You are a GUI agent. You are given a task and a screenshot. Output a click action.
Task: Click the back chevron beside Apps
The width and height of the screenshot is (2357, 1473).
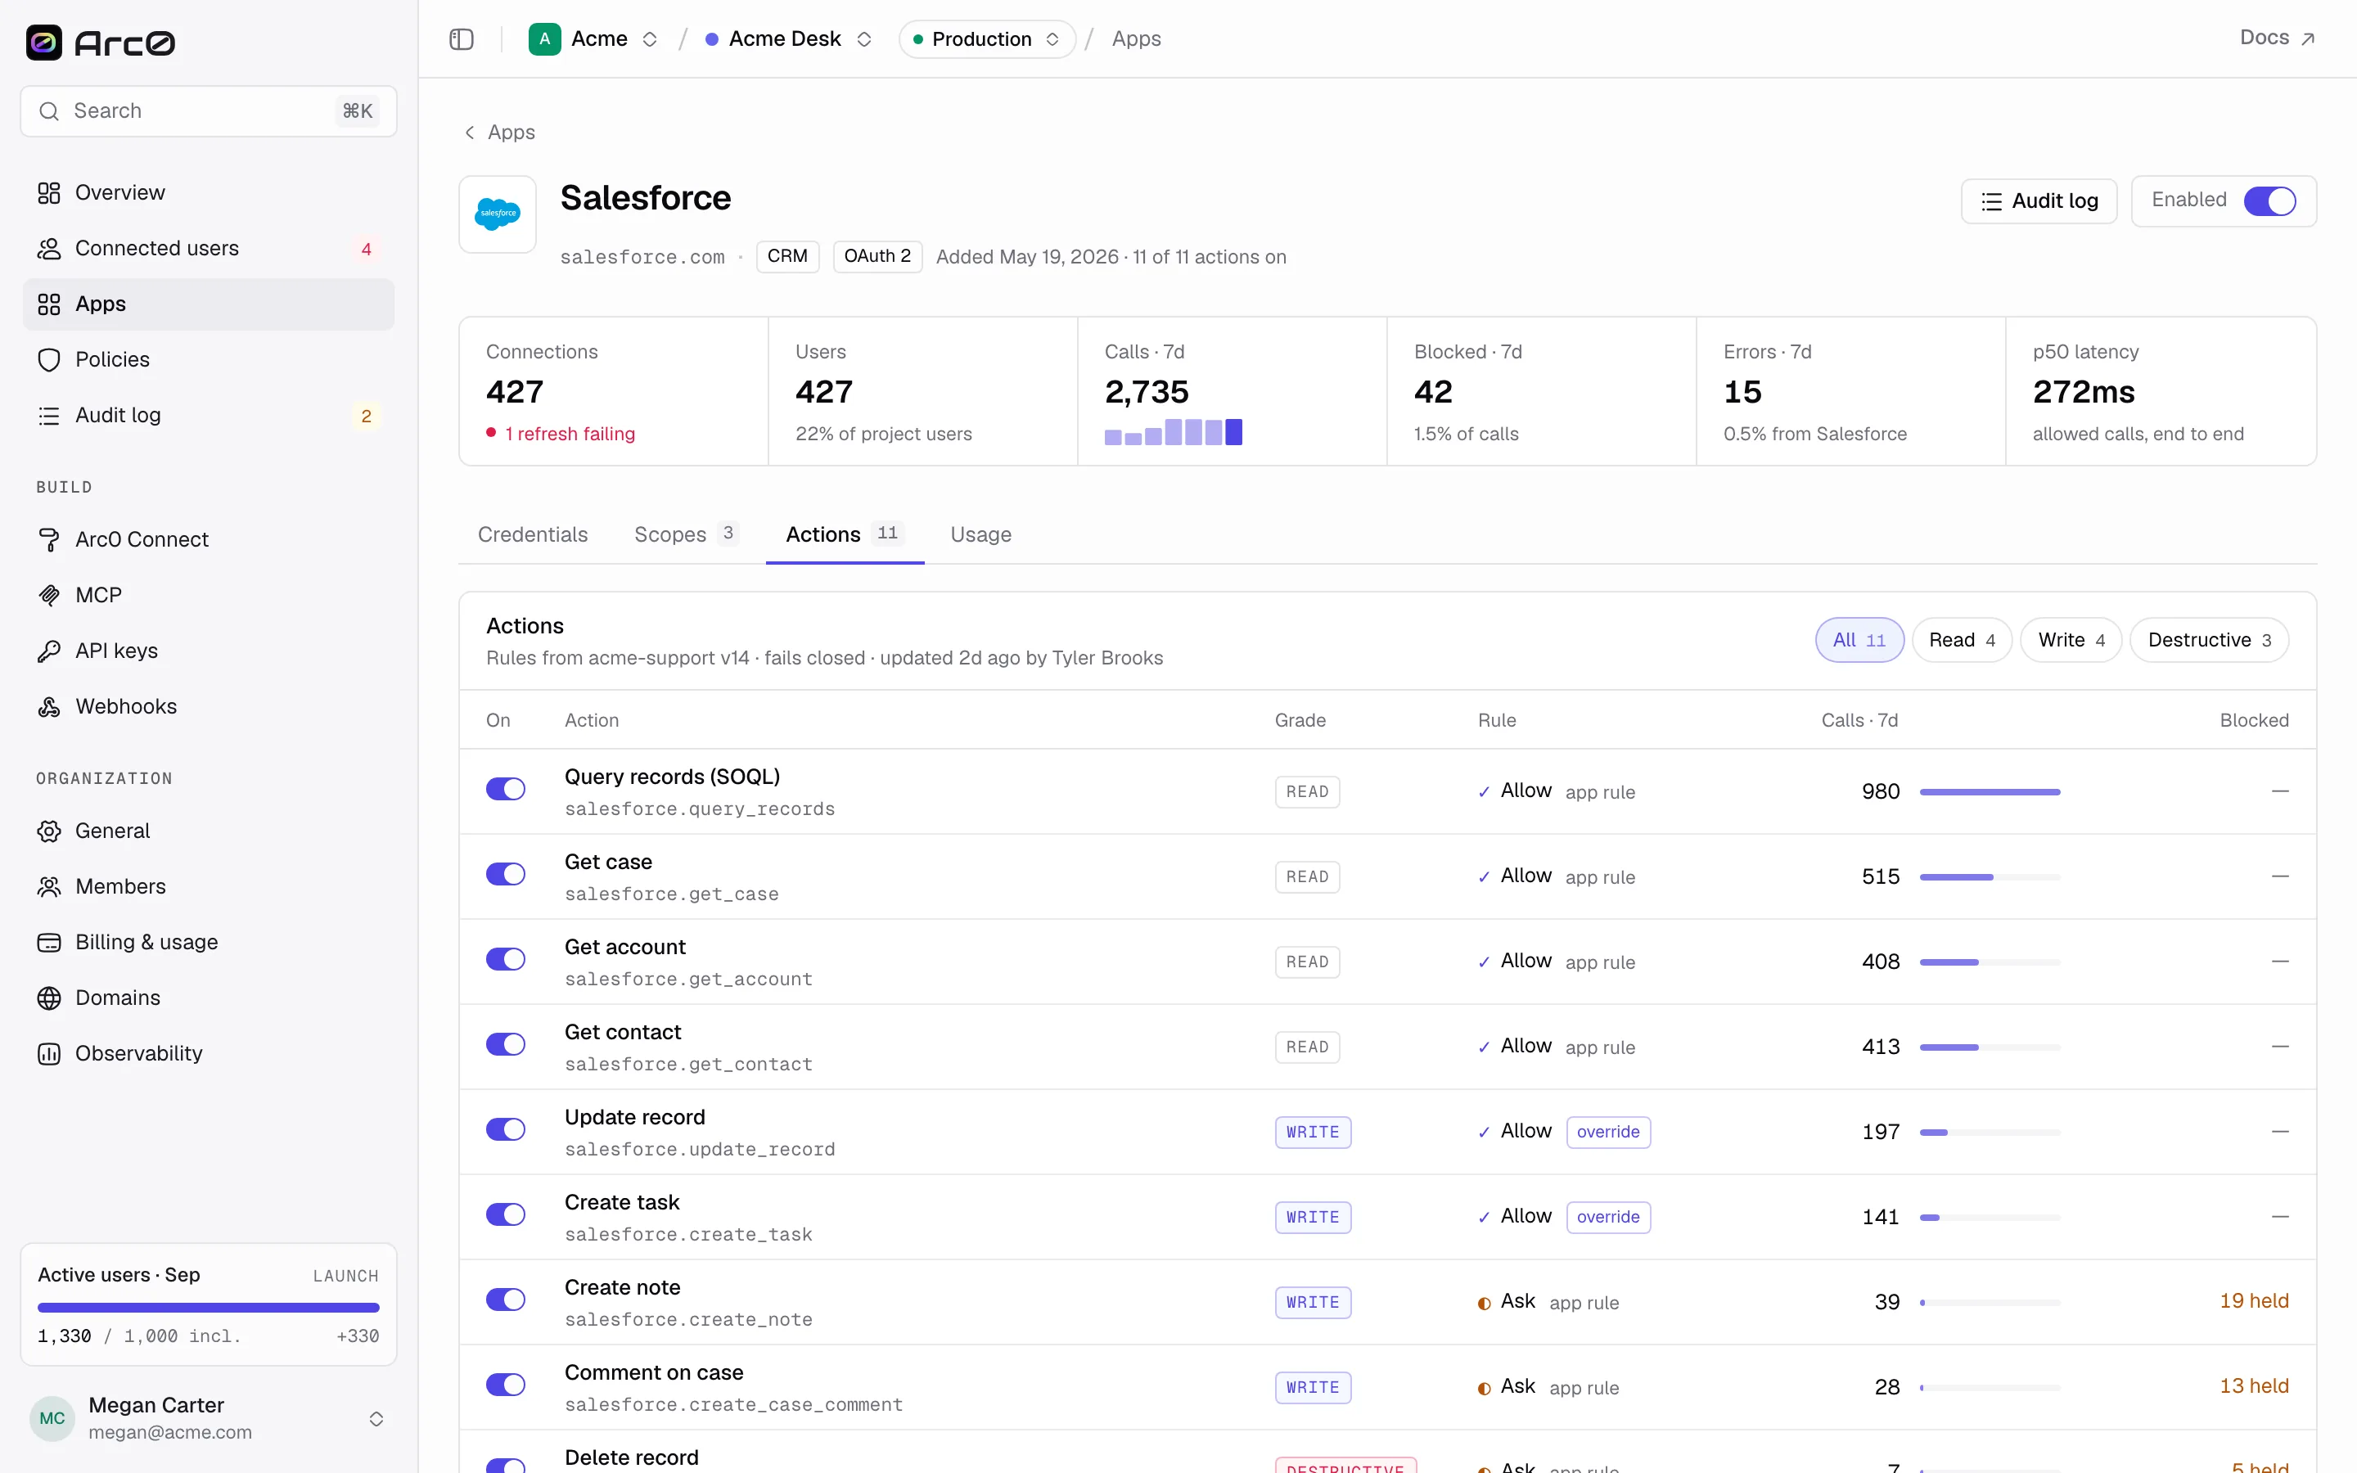click(x=470, y=133)
